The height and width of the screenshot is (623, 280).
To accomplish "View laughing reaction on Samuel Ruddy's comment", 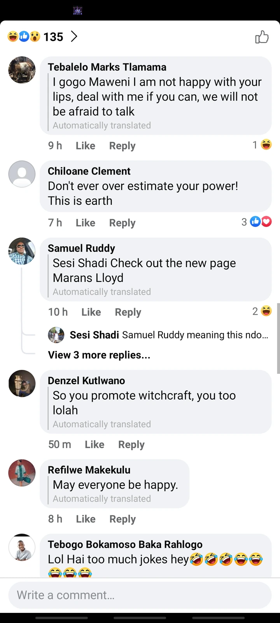I will (262, 311).
